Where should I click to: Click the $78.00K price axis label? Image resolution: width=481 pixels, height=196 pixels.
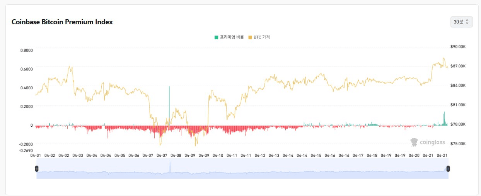point(458,124)
